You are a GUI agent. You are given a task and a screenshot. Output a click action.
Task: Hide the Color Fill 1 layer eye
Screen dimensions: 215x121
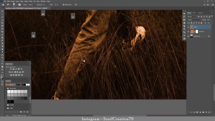tap(188, 32)
